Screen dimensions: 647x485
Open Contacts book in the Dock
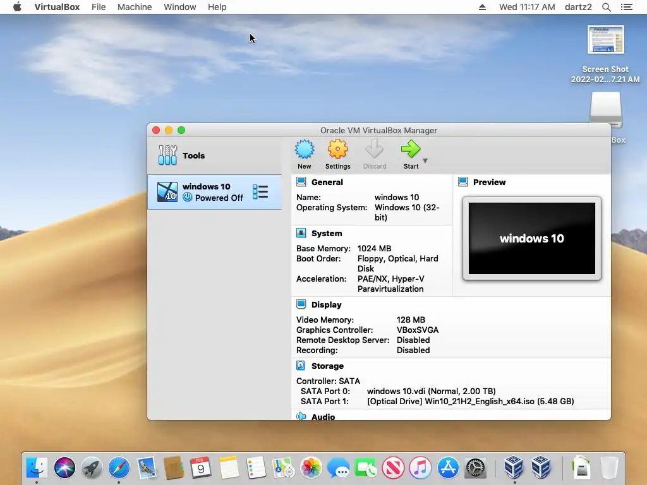point(174,468)
